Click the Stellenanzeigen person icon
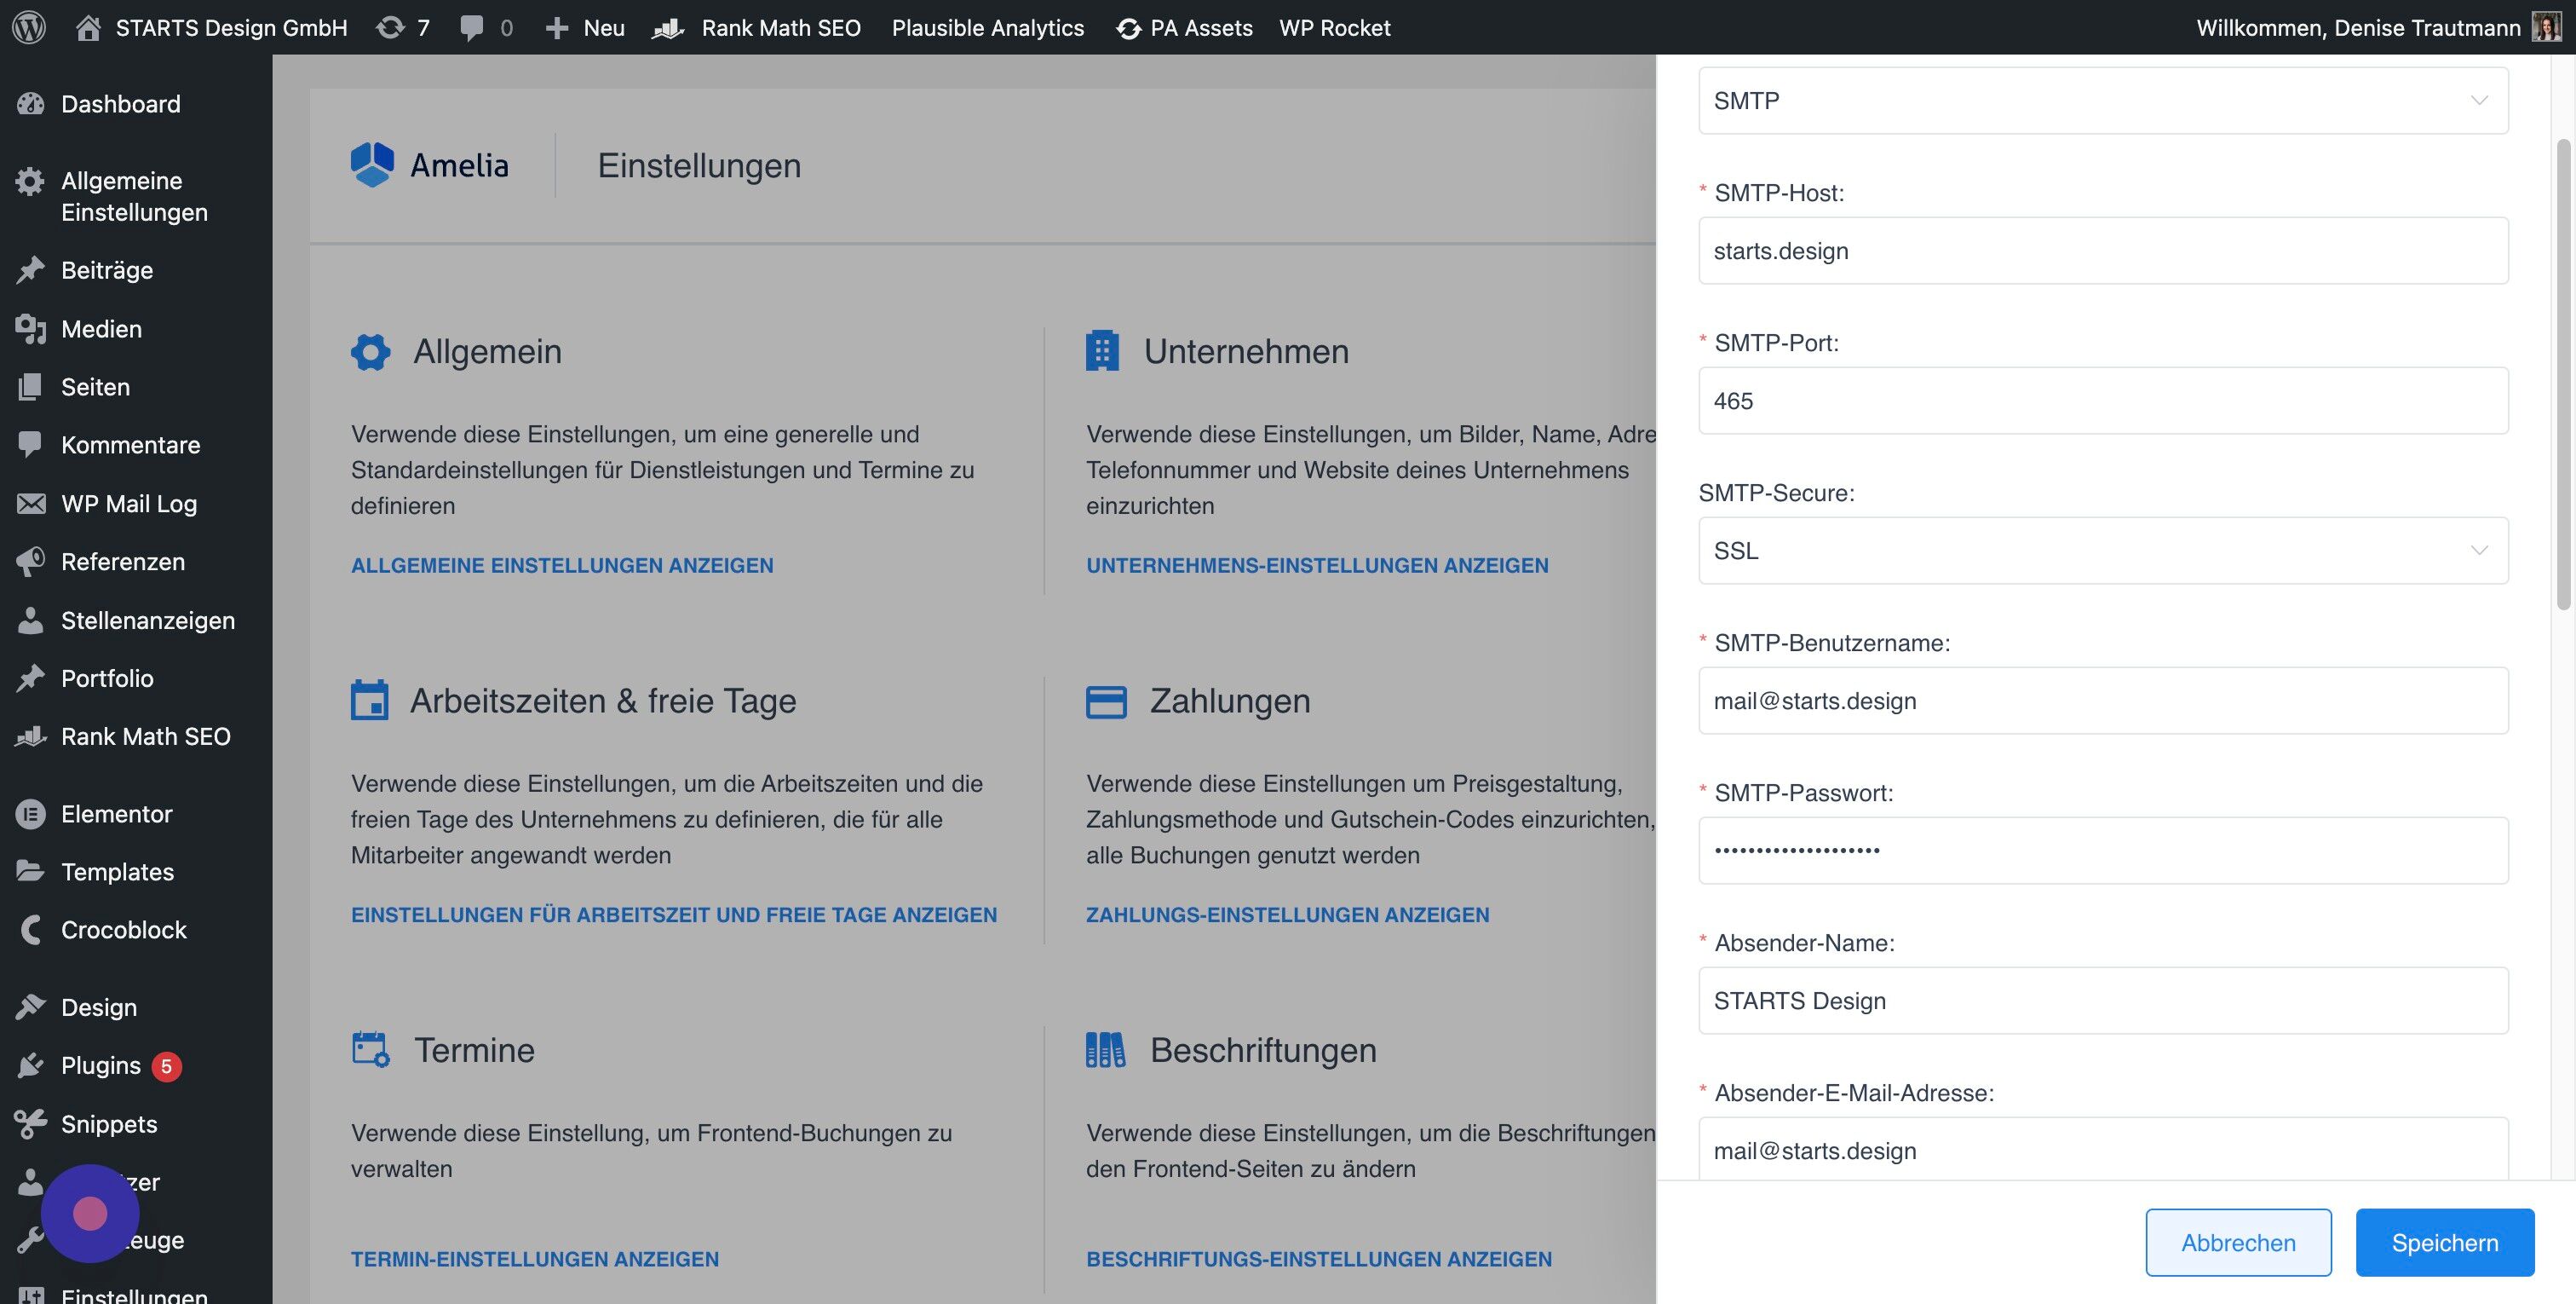This screenshot has width=2576, height=1304. tap(31, 620)
